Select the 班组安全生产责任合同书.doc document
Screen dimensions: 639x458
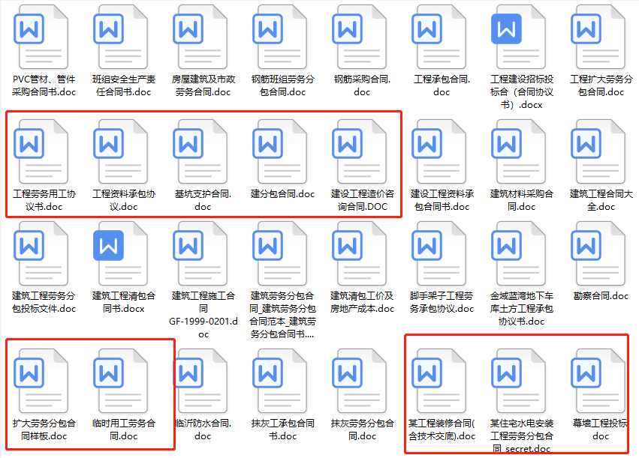tap(121, 34)
